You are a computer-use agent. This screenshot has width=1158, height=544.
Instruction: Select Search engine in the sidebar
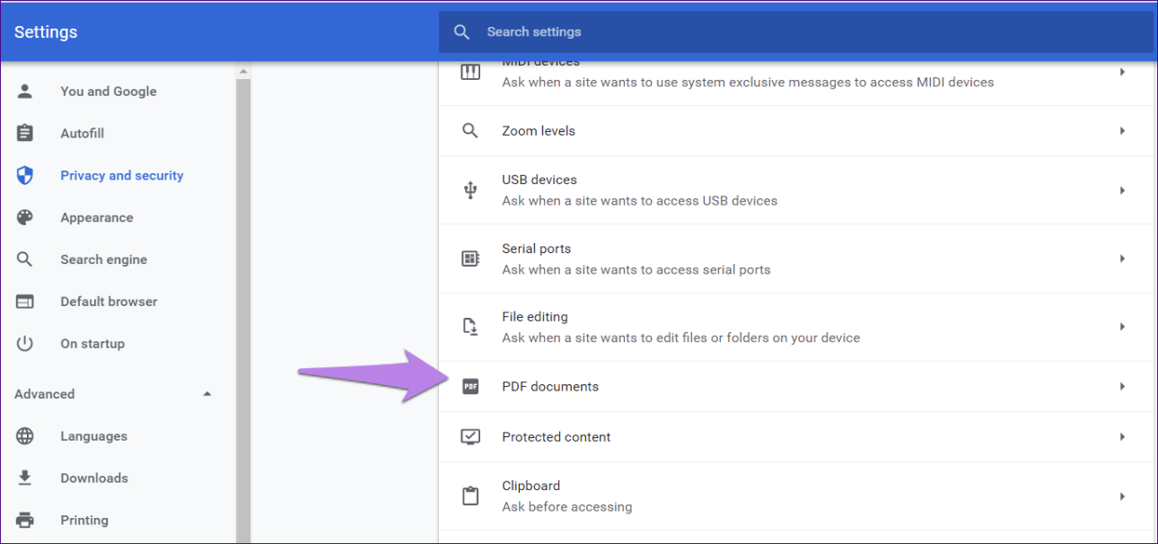pyautogui.click(x=103, y=259)
